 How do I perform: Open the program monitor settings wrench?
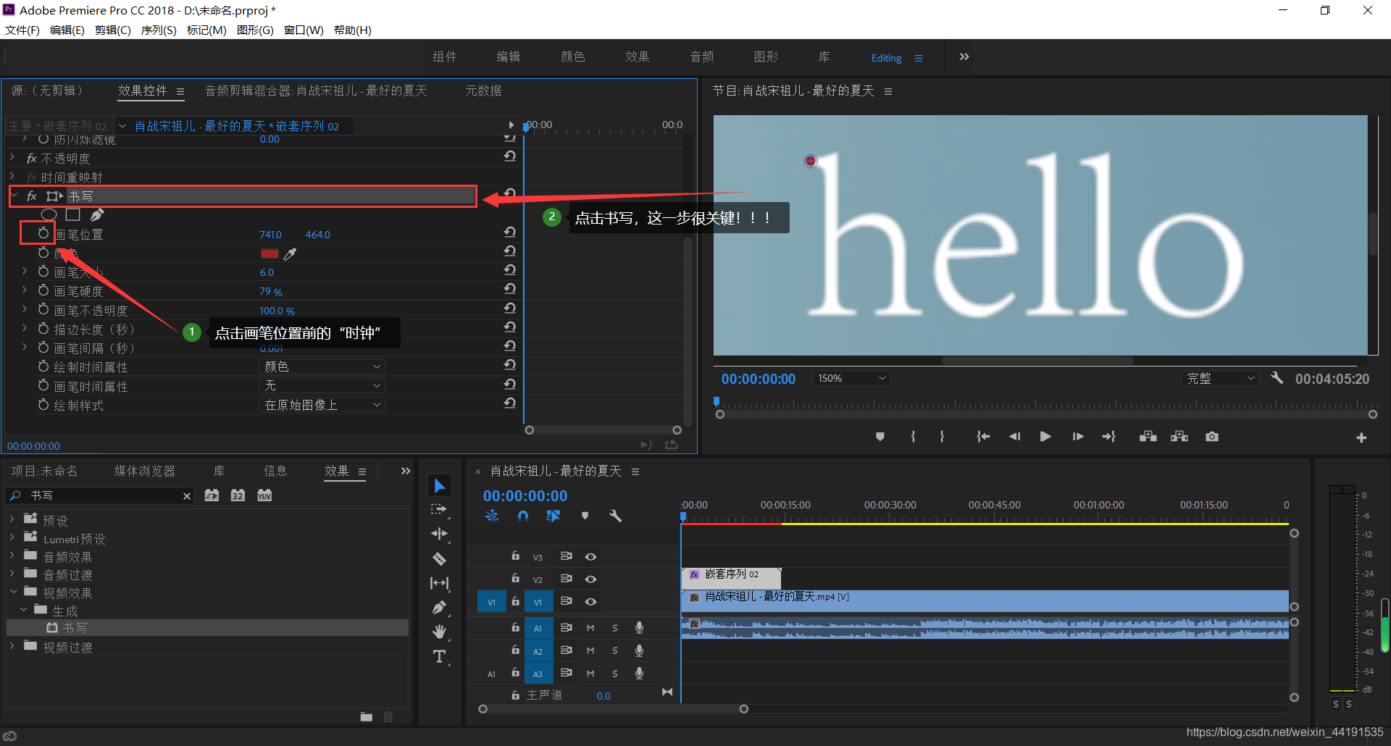(x=1277, y=378)
